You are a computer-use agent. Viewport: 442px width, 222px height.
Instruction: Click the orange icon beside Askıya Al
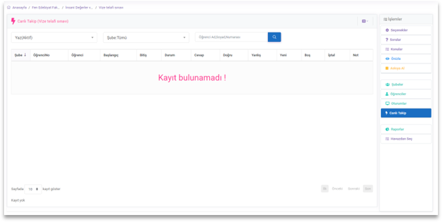pos(387,69)
